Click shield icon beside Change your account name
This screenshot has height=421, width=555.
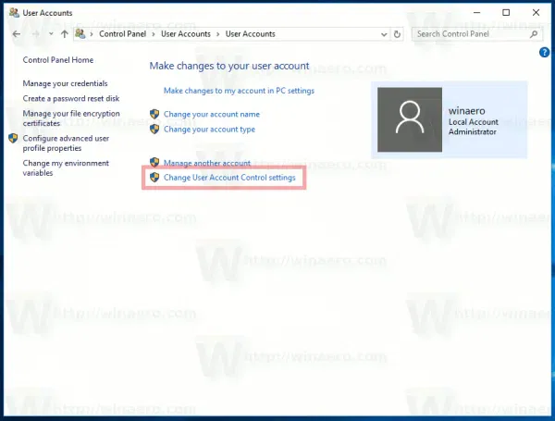(x=154, y=114)
